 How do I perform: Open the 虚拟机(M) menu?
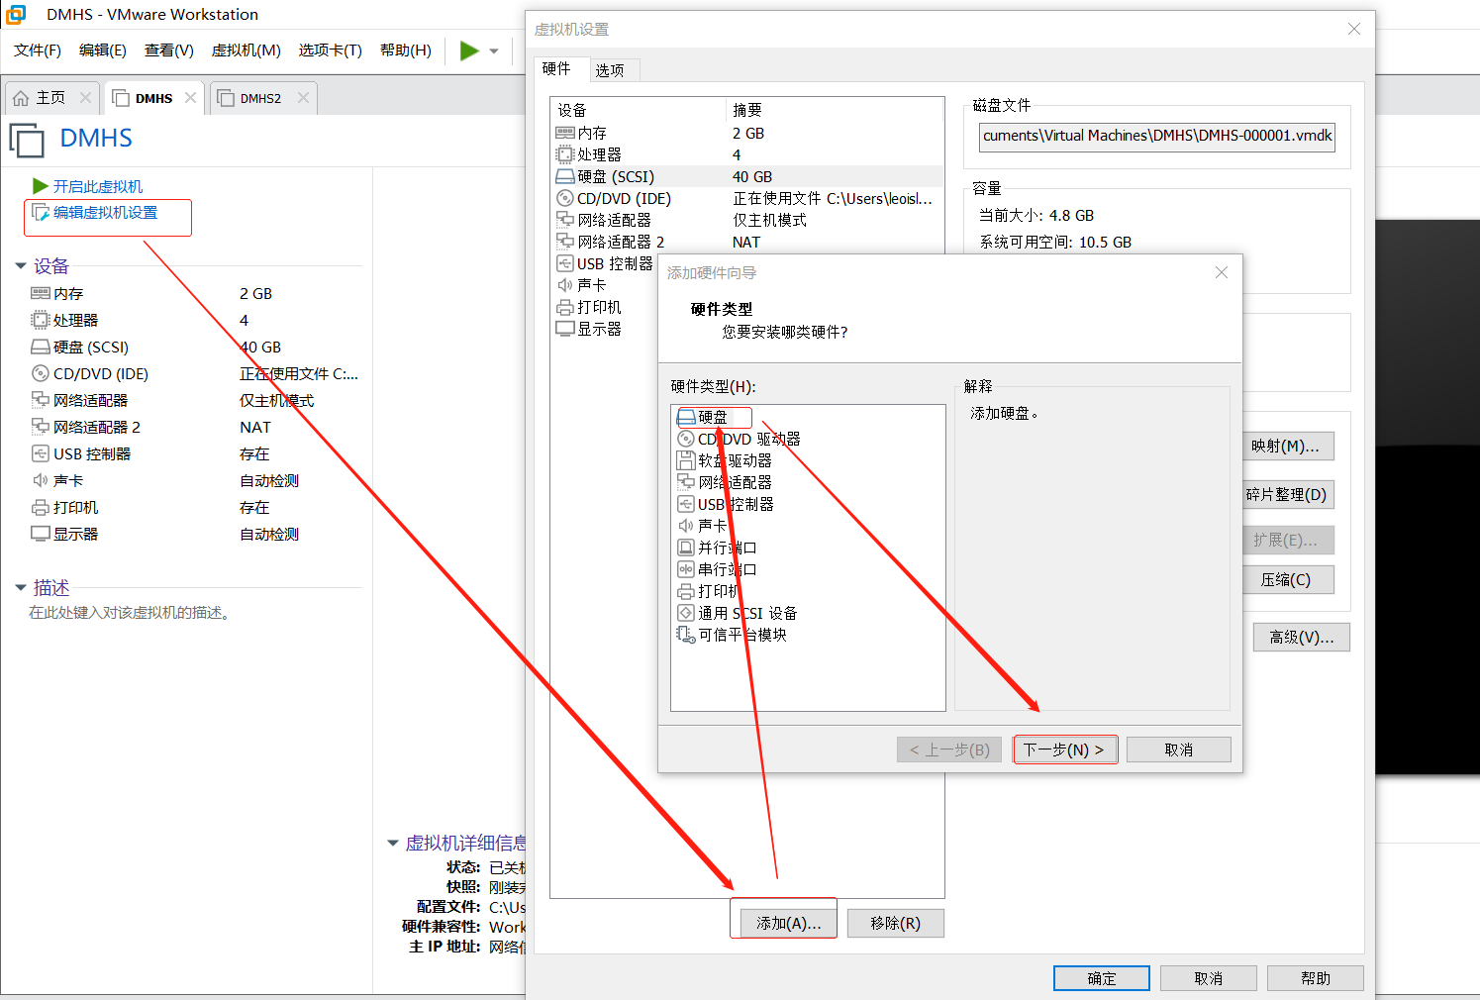tap(246, 50)
